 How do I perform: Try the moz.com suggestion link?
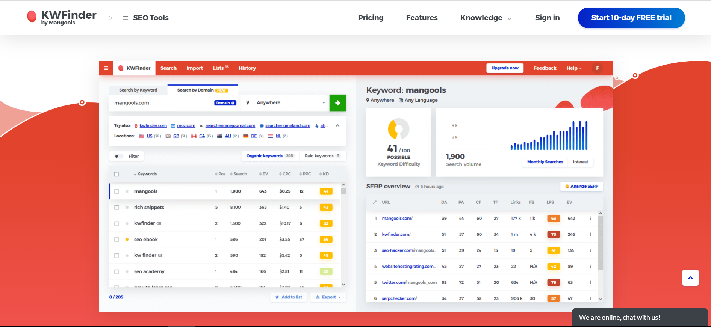186,125
